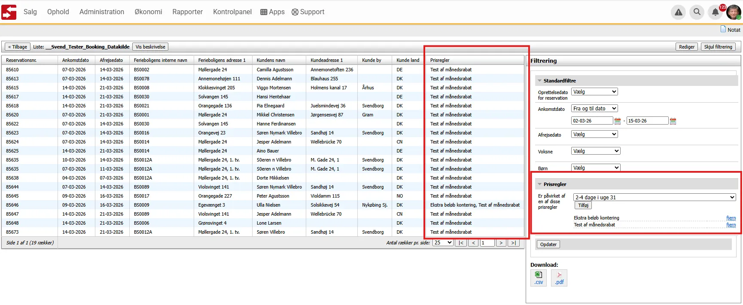Viewport: 743px width, 305px height.
Task: Open the notifications bell icon
Action: tap(715, 12)
